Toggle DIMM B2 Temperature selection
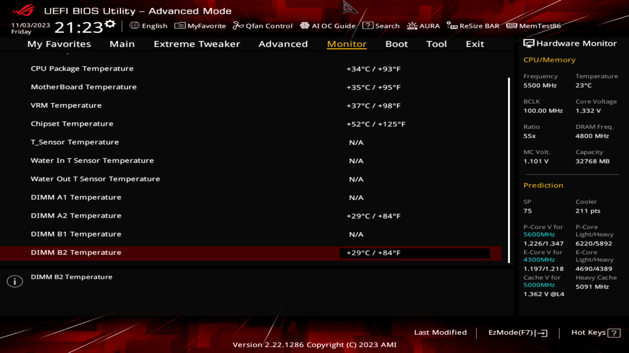 pos(76,252)
